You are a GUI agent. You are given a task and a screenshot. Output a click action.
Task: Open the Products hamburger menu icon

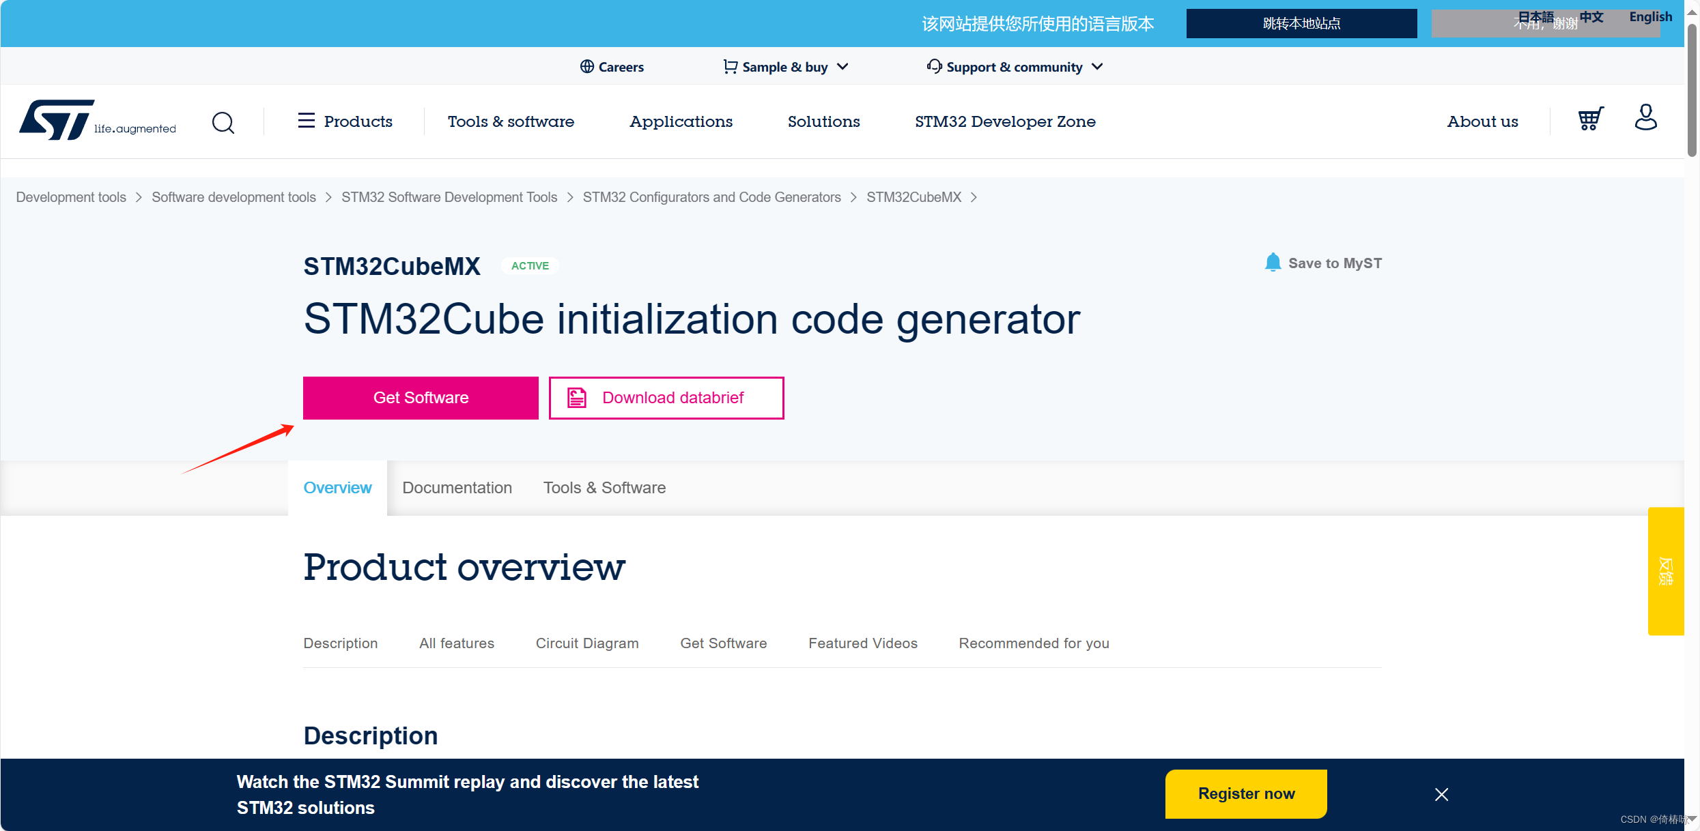coord(307,121)
